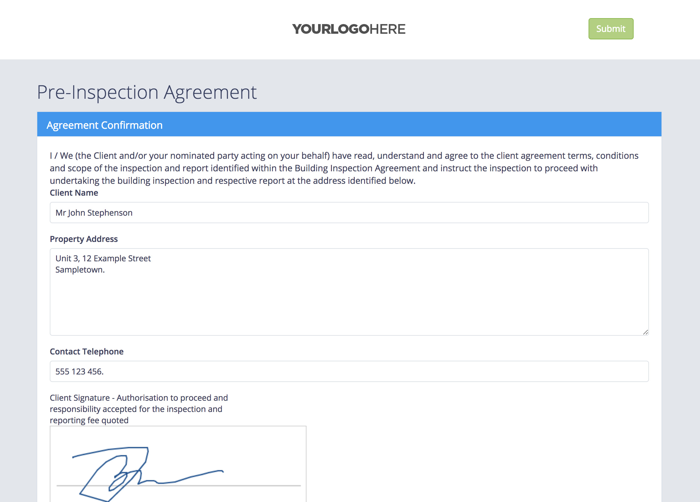Place cursor on Unit 3, 12 Example Street

point(103,259)
